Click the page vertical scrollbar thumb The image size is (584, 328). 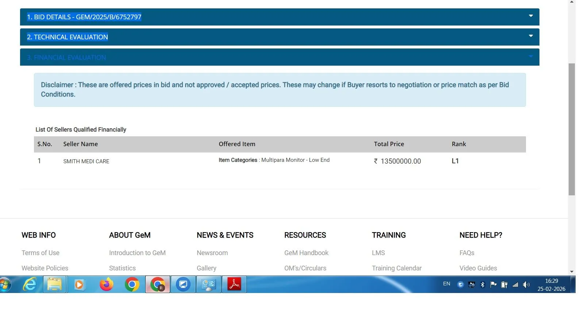572,129
